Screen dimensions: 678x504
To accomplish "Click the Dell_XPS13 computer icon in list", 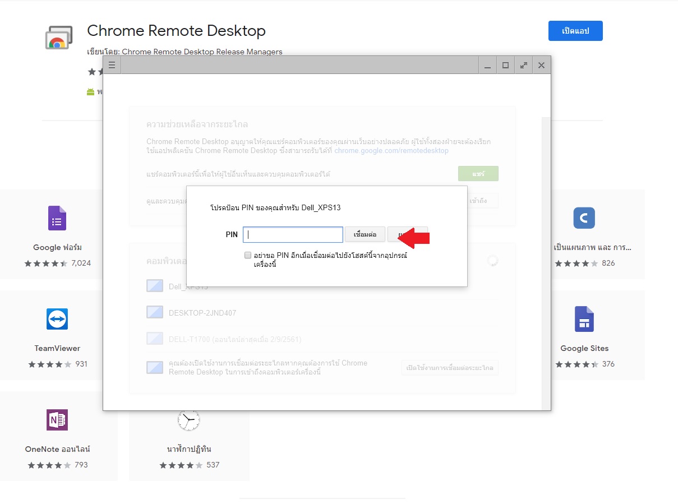I will pyautogui.click(x=155, y=286).
